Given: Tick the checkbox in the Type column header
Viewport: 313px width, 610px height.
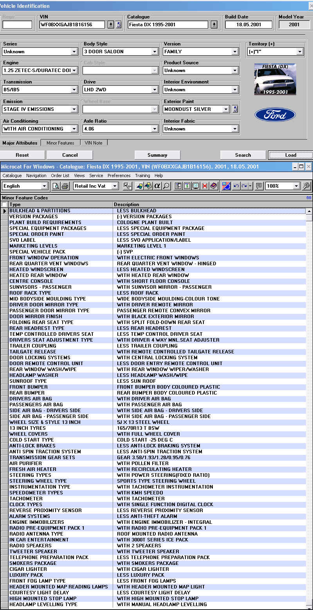Looking at the screenshot, I should pos(4,205).
